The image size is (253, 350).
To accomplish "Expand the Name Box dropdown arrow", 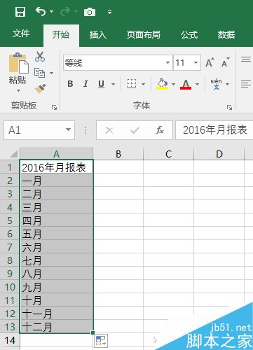I will [68, 129].
